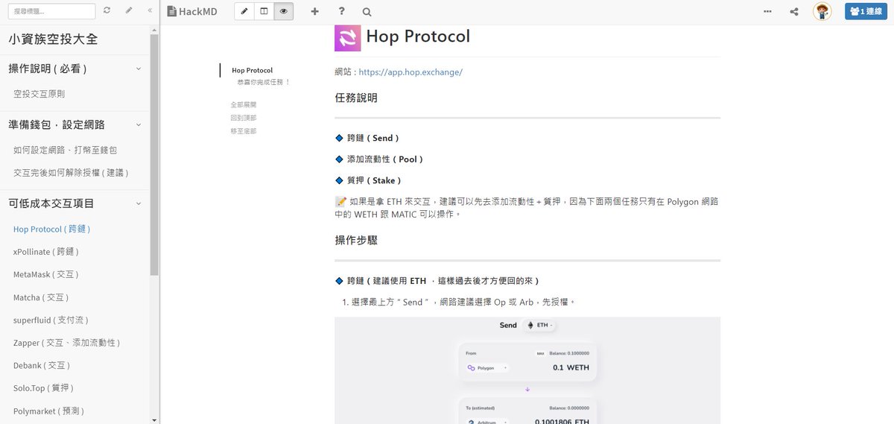Collapse the 操作說明 ( 必看 ) section
Viewport: 894px width, 424px height.
click(139, 69)
